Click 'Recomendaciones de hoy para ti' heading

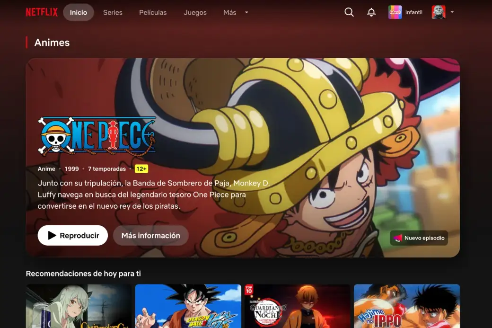83,274
